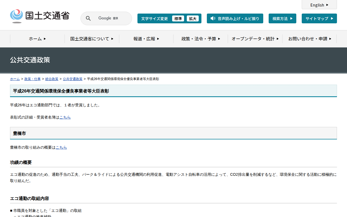This screenshot has width=347, height=217.
Task: Click the speaker icon for 音声読み上げ
Action: tap(213, 18)
